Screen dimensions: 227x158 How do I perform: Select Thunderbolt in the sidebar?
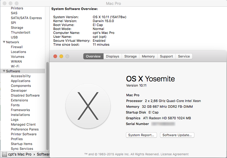pos(21,32)
